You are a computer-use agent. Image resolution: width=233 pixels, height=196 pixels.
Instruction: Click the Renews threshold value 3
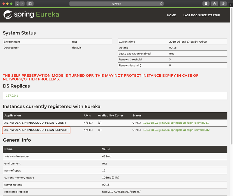pos(170,60)
